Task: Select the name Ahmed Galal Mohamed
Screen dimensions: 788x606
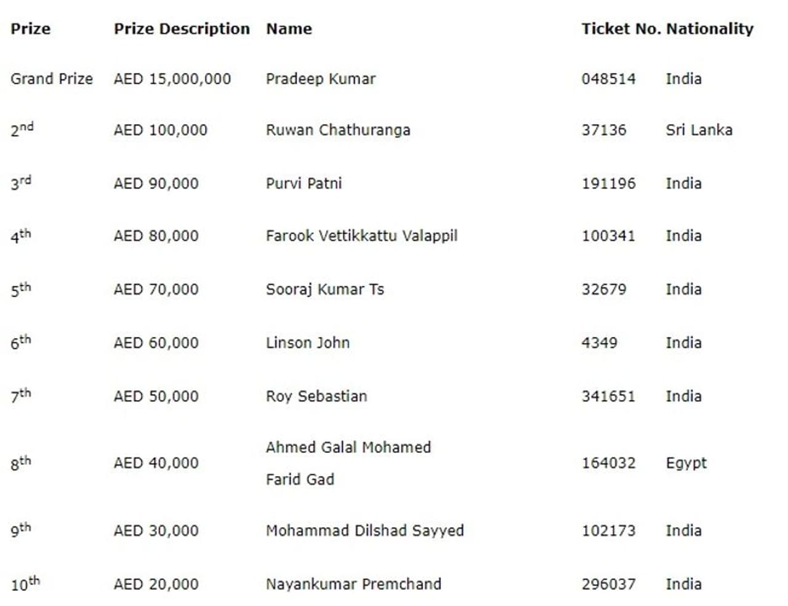Action: click(348, 448)
